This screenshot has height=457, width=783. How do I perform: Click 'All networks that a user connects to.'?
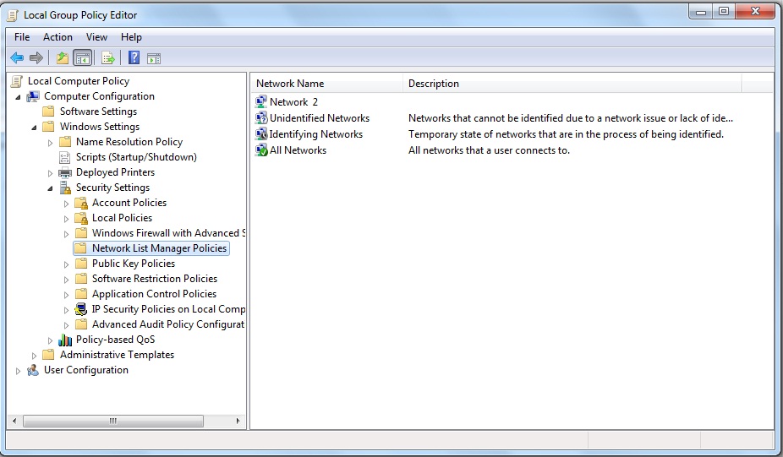click(489, 150)
